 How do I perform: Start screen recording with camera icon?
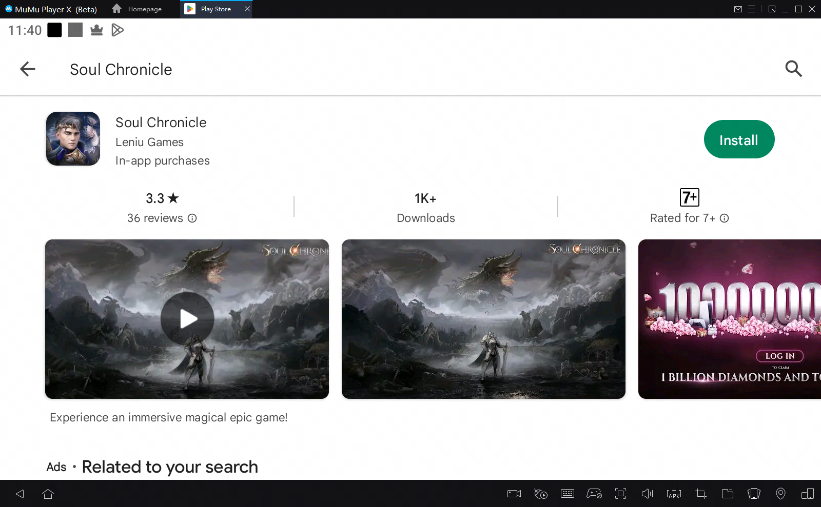(x=514, y=494)
